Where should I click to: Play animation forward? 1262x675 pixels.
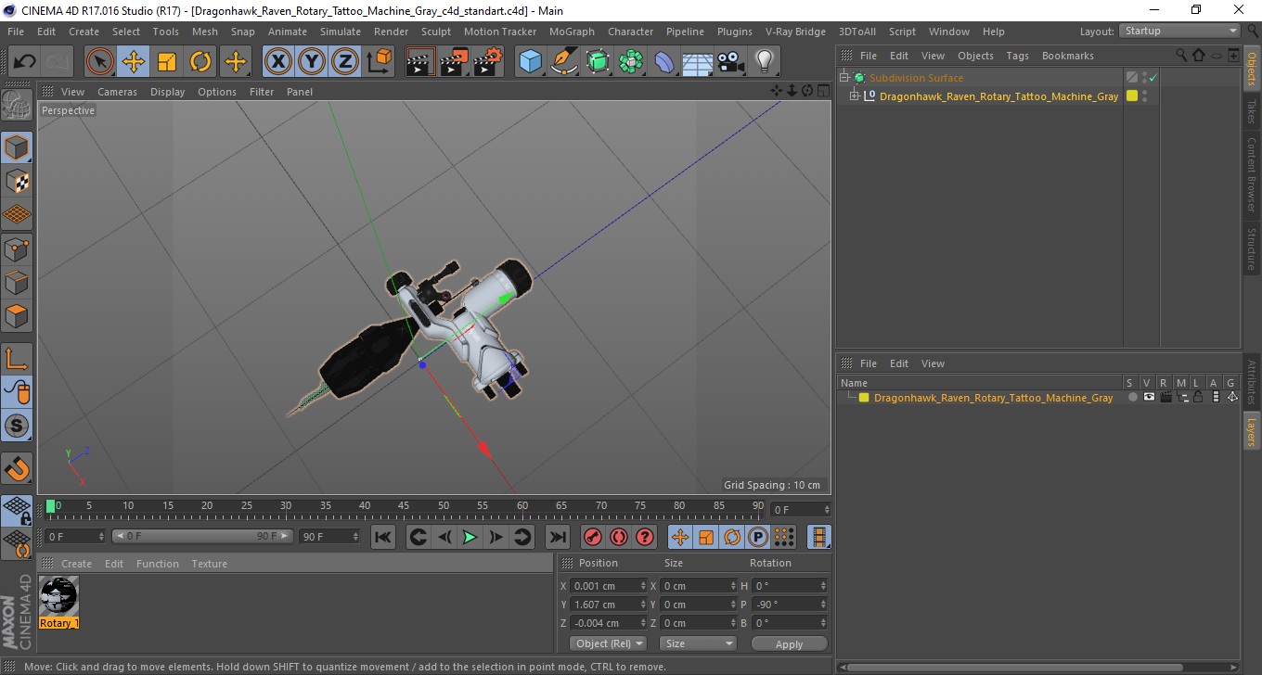click(470, 537)
